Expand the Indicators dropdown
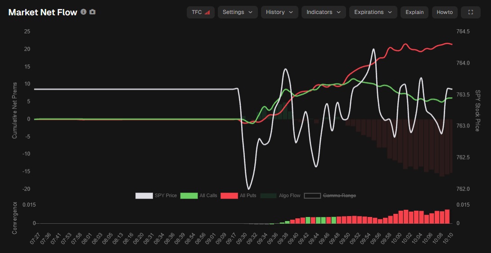491x253 pixels. tap(324, 12)
